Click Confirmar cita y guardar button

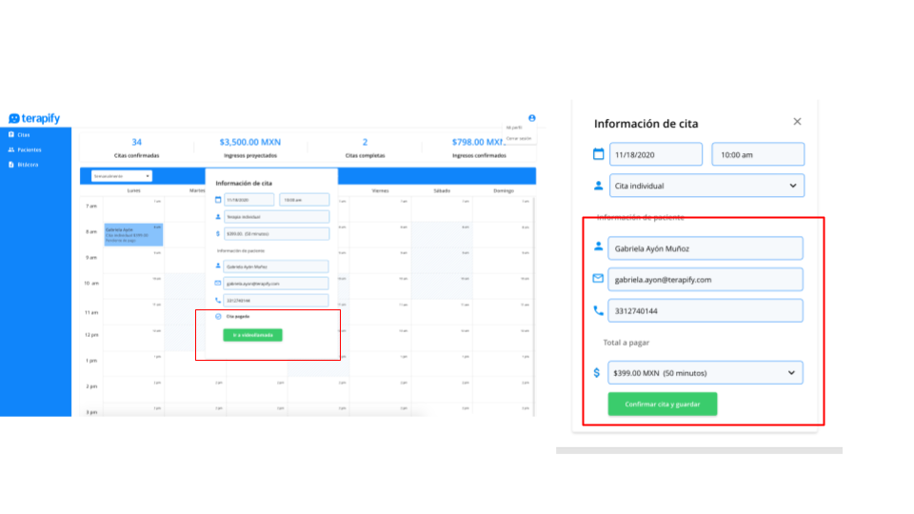click(x=663, y=404)
